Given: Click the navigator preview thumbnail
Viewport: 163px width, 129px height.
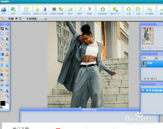Looking at the screenshot, I should click(148, 36).
